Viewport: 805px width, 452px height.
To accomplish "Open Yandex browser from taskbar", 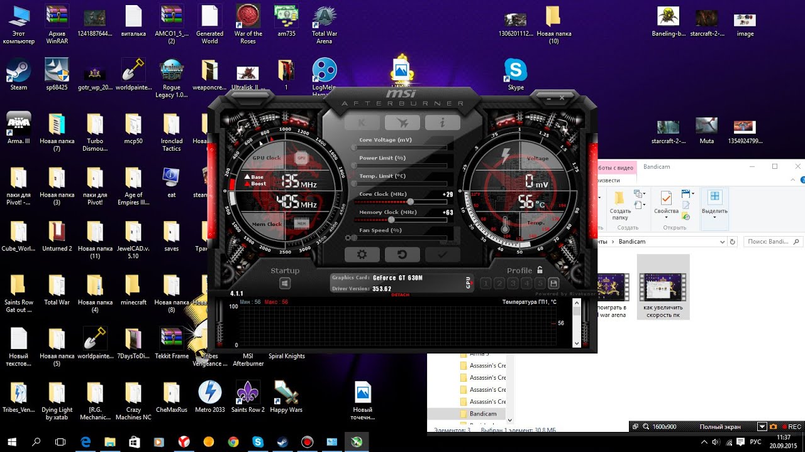I will click(x=184, y=442).
